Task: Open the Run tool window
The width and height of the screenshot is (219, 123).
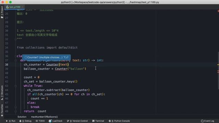Action: click(x=11, y=121)
